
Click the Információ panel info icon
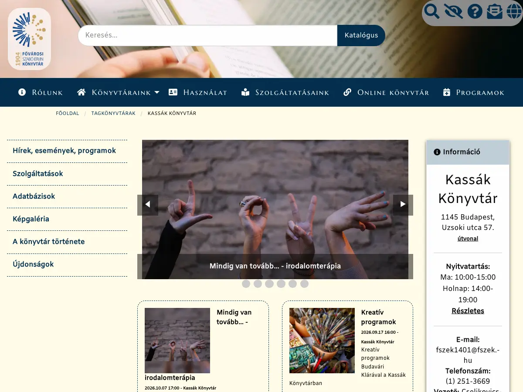[437, 152]
